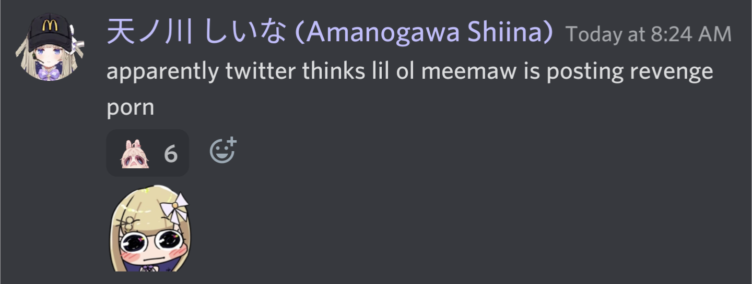752x284 pixels.
Task: Click the Add Reaction smiley icon
Action: (x=223, y=151)
